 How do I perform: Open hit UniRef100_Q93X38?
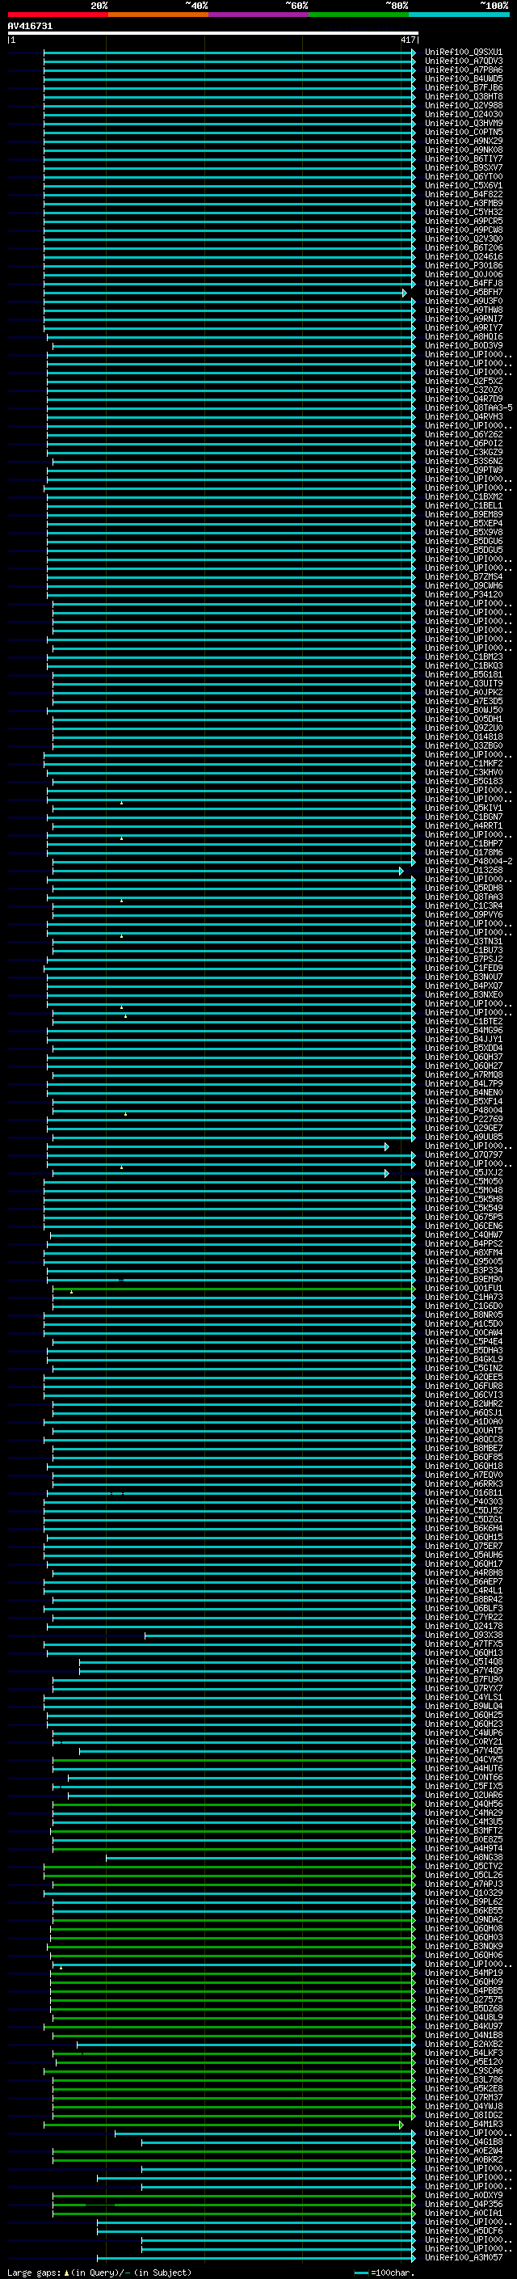463,1635
